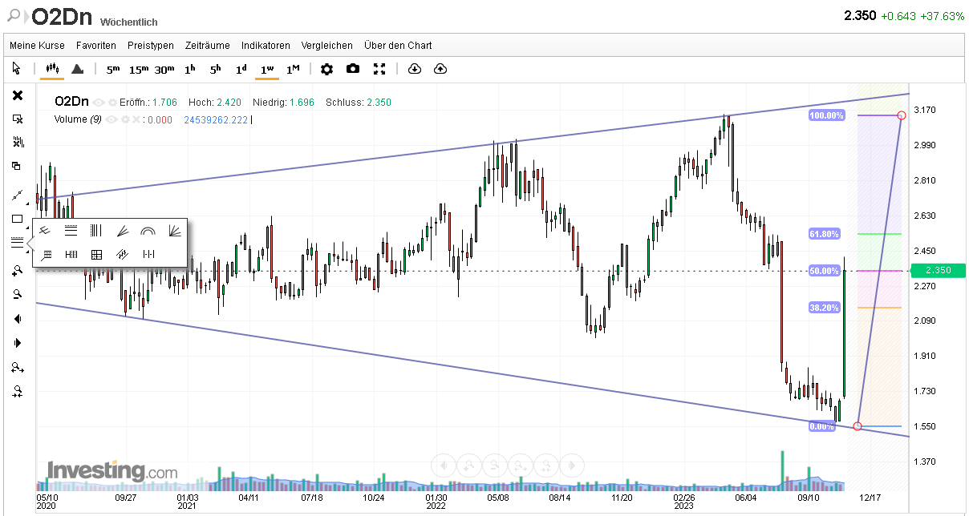Open chart settings via the gear icon
The height and width of the screenshot is (516, 969).
(326, 69)
